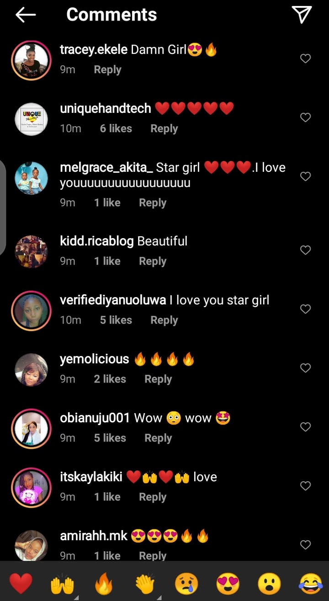Open yemolicious username profile link
The image size is (329, 601).
tap(95, 359)
